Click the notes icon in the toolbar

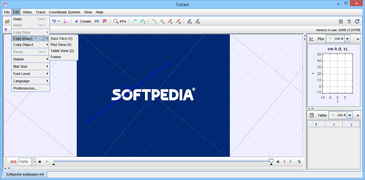coord(349,21)
